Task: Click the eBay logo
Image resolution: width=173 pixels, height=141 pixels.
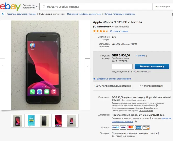Action: pos(10,7)
